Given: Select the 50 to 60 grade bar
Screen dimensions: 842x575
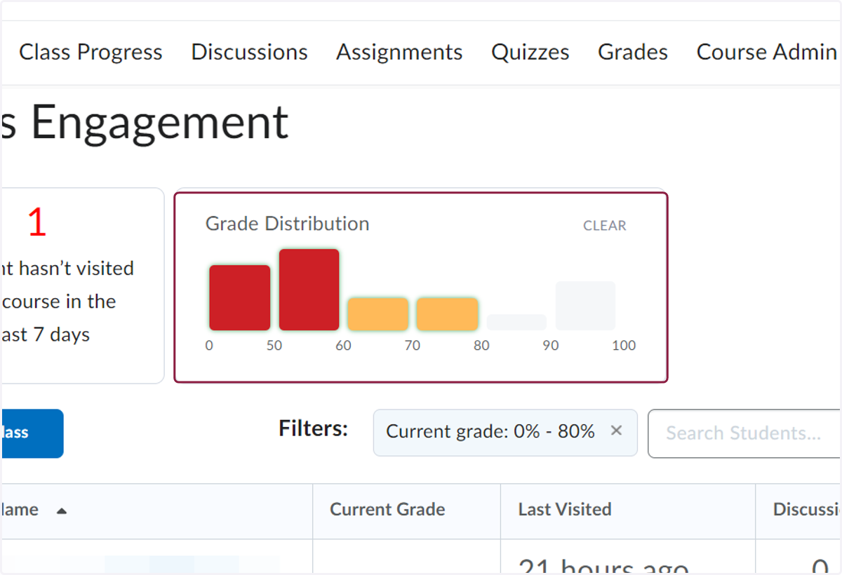Looking at the screenshot, I should [x=309, y=290].
